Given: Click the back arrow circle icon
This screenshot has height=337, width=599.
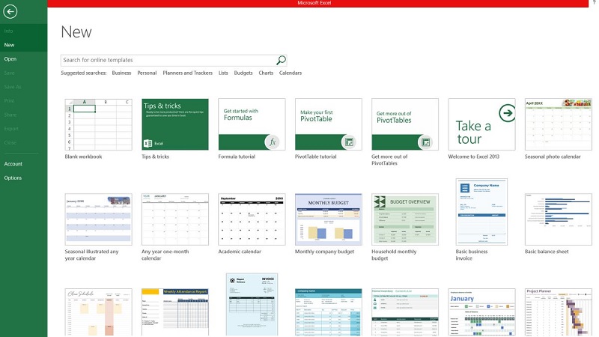Looking at the screenshot, I should point(10,12).
